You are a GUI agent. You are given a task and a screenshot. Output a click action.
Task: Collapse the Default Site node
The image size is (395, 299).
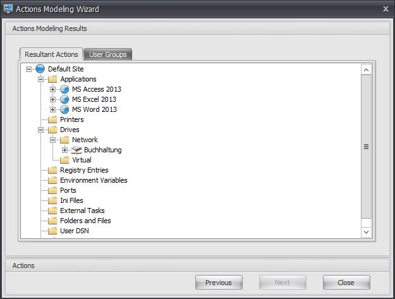[x=28, y=69]
